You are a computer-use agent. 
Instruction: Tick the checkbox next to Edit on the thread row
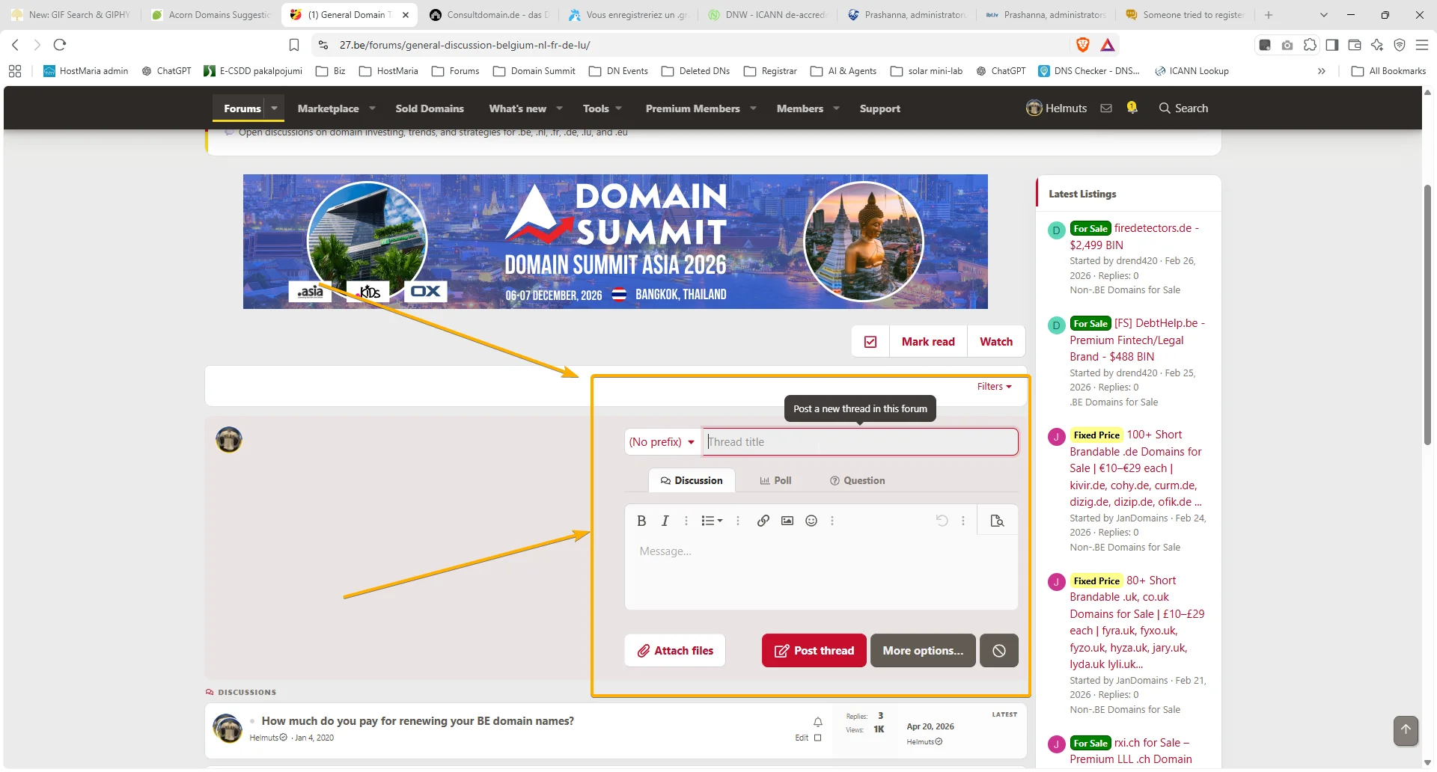tap(818, 738)
